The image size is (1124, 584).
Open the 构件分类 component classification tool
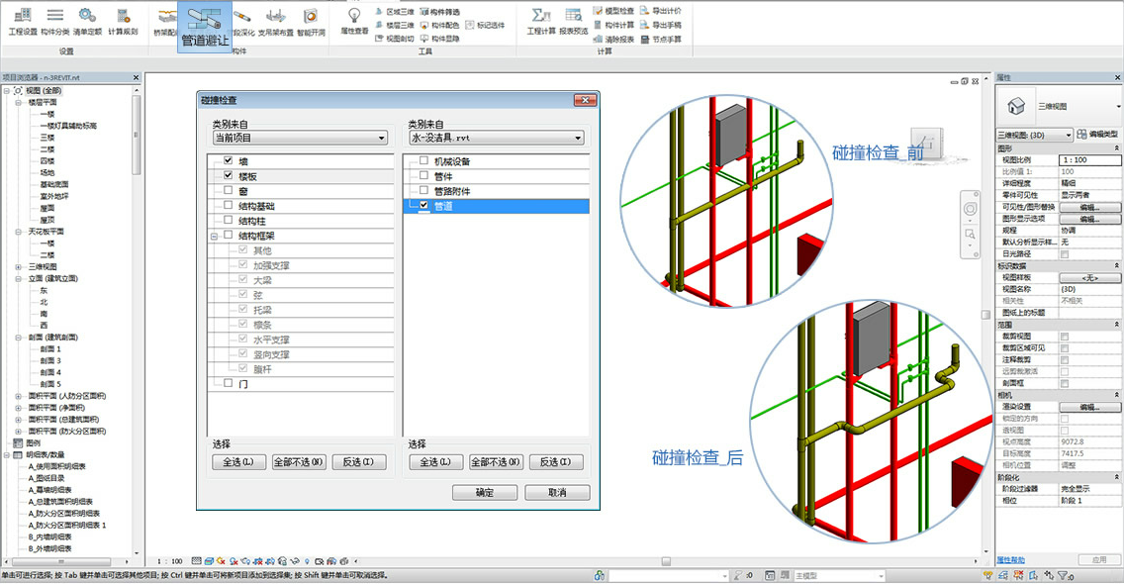[55, 20]
